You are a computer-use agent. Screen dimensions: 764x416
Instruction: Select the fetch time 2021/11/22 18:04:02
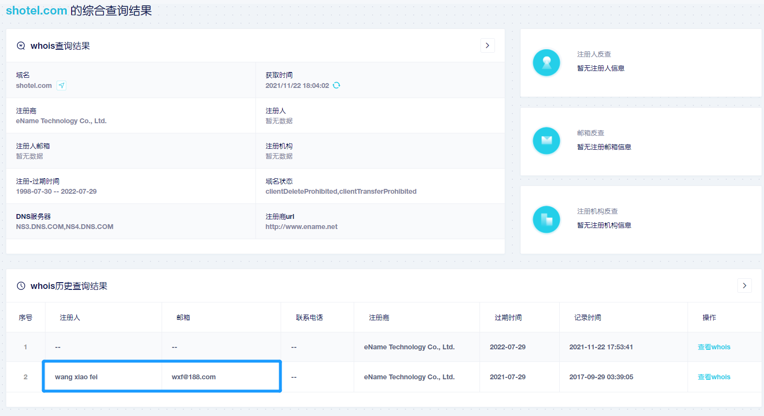point(297,86)
